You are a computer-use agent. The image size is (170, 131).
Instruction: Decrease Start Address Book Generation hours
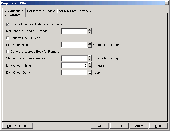pyautogui.click(x=90, y=60)
